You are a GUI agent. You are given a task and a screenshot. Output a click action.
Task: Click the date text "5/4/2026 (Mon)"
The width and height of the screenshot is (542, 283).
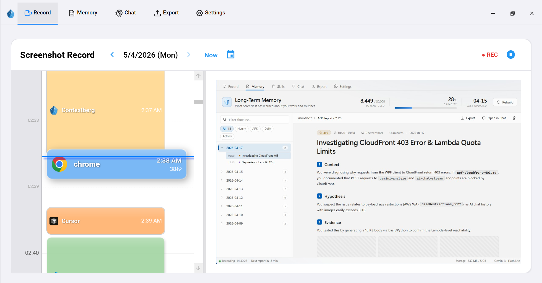(x=151, y=55)
